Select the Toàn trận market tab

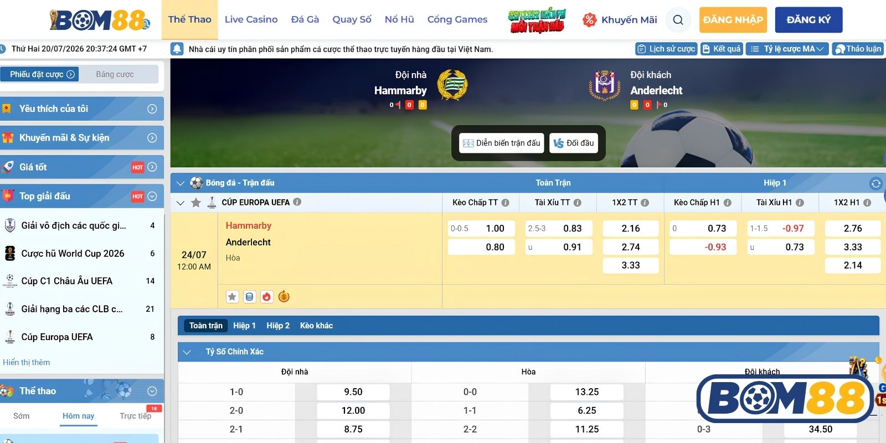pos(206,326)
